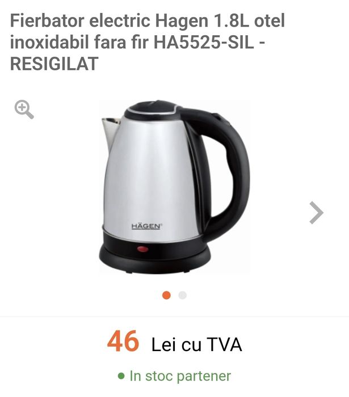Image resolution: width=349 pixels, height=397 pixels.
Task: Click the RESIGILAT word in title
Action: [54, 64]
